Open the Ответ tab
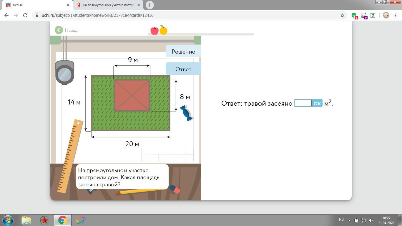Viewport: 402px width, 226px height. tap(183, 69)
